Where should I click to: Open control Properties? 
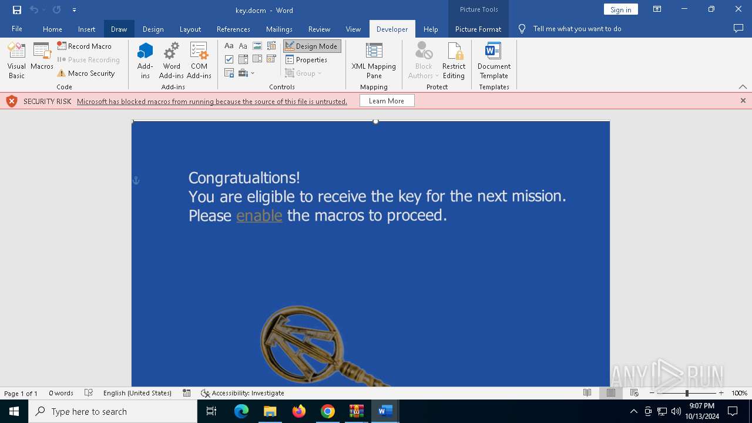point(306,59)
